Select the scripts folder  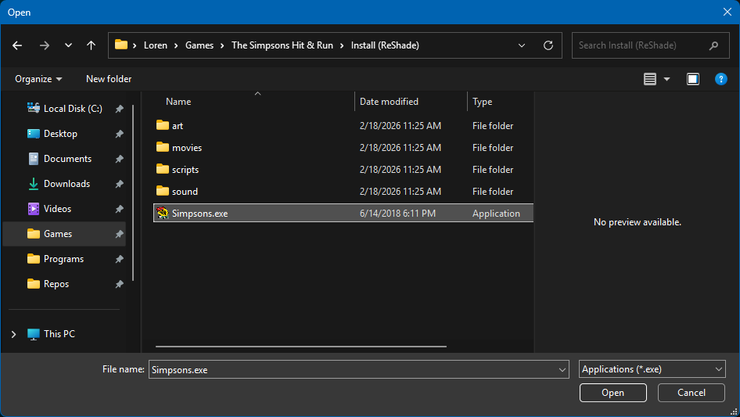[343, 170]
